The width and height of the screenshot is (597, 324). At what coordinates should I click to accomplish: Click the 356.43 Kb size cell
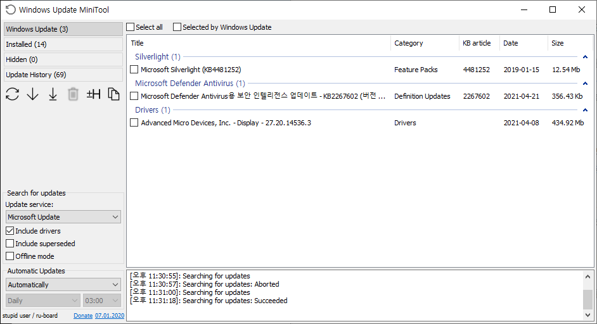567,96
